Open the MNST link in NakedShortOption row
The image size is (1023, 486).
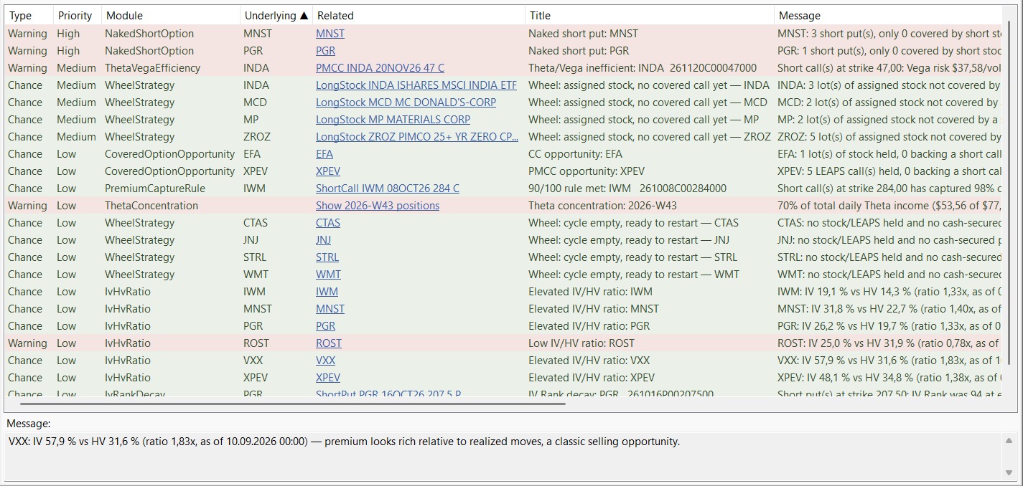(330, 34)
